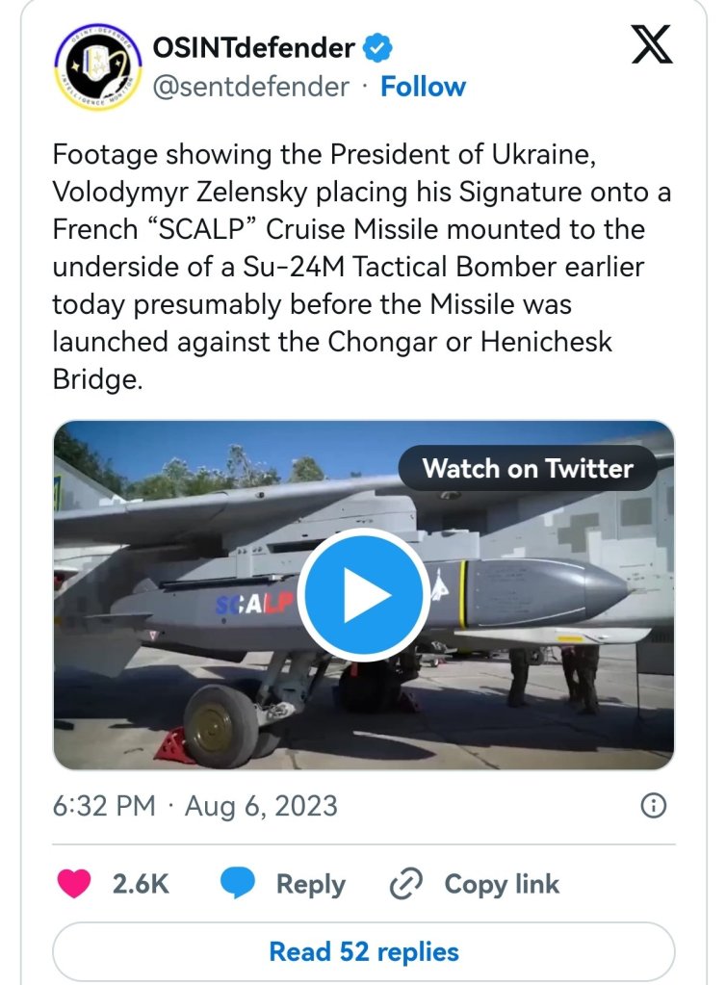Follow the @sentdefender account
This screenshot has height=985, width=726.
(423, 87)
